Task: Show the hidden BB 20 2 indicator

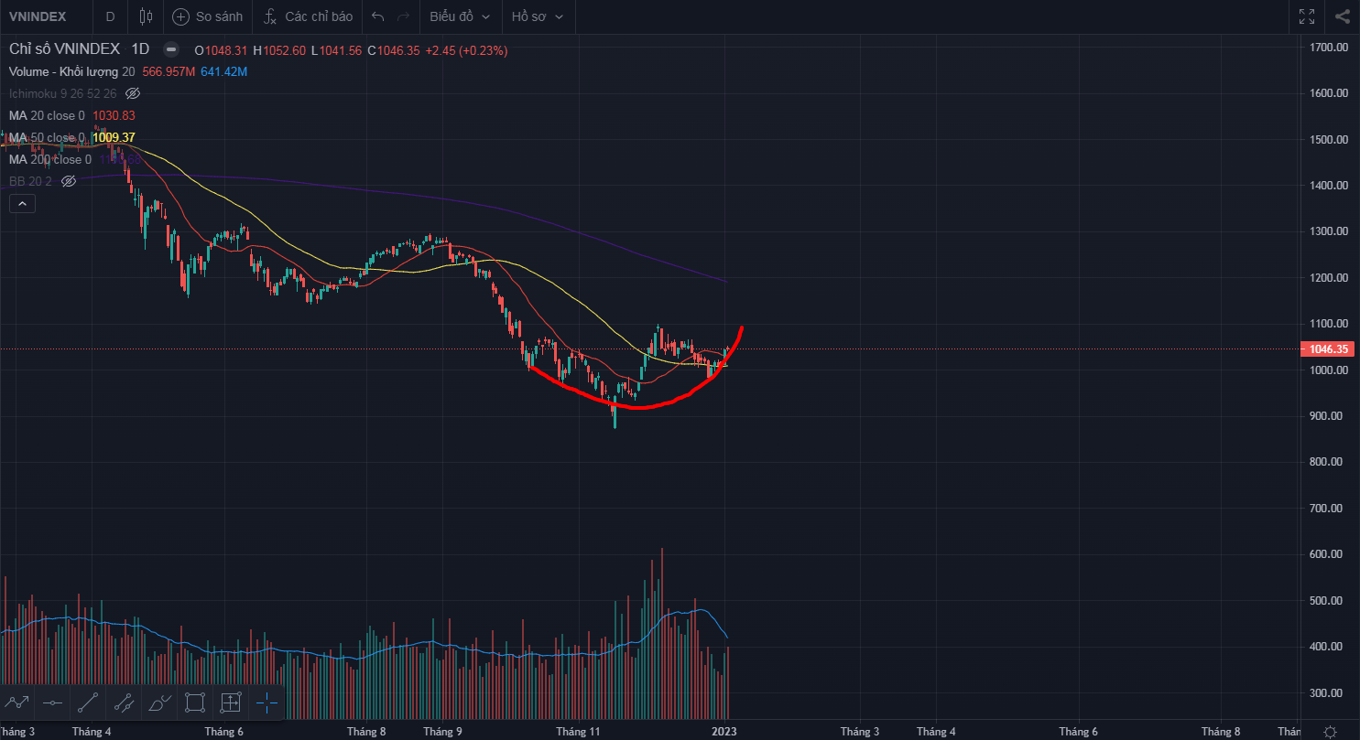Action: [68, 181]
